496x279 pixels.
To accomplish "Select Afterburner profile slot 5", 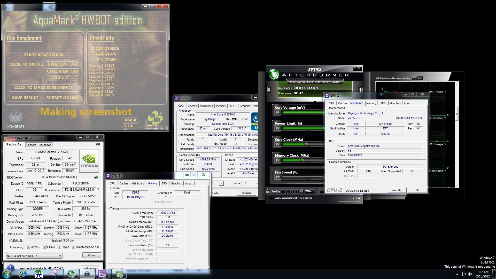I will pyautogui.click(x=302, y=191).
